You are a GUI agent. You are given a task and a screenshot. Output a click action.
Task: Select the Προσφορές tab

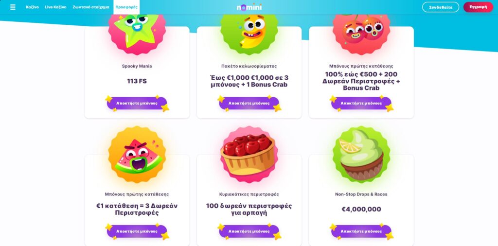tap(126, 7)
